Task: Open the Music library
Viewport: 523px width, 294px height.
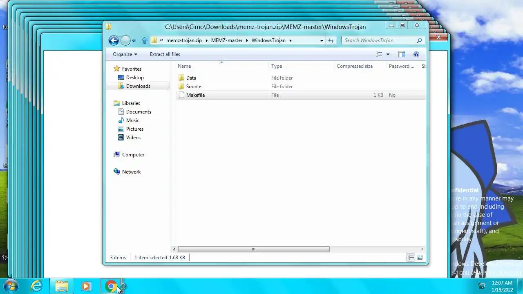Action: coord(133,120)
